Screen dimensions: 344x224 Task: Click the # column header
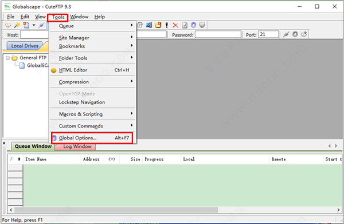19,159
